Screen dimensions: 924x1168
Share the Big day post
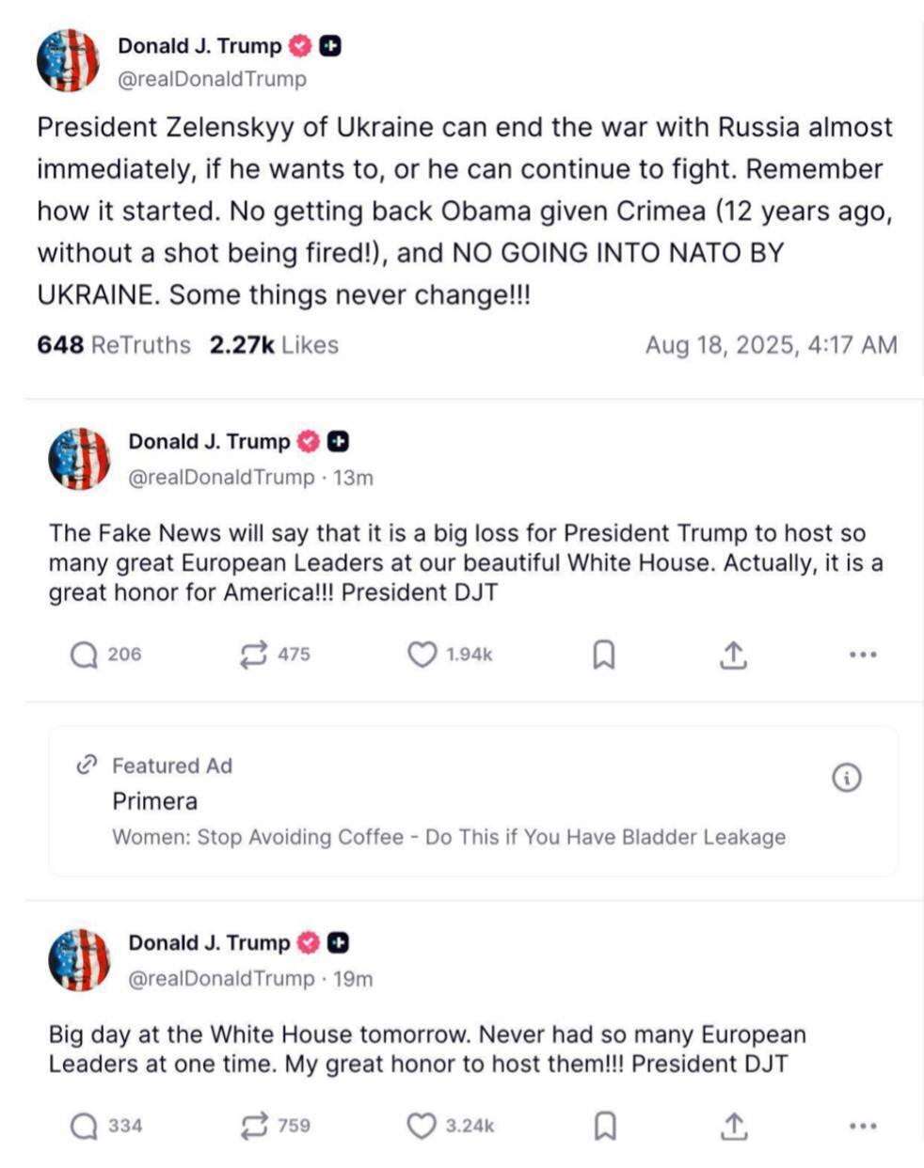734,1126
